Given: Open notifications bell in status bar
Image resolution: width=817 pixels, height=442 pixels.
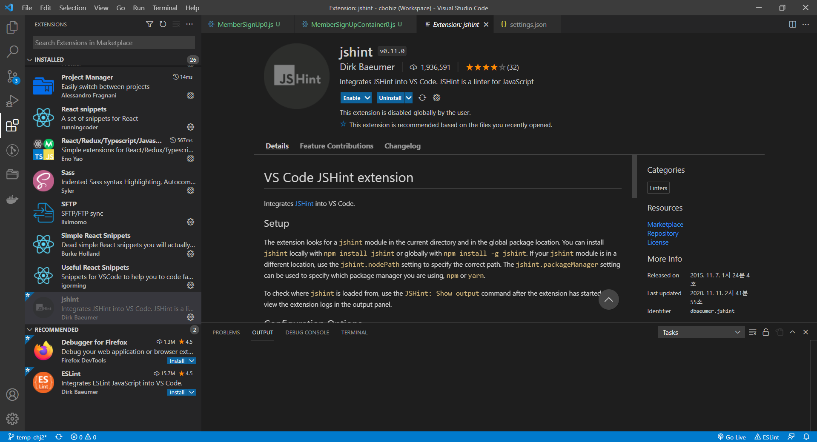Looking at the screenshot, I should tap(806, 437).
